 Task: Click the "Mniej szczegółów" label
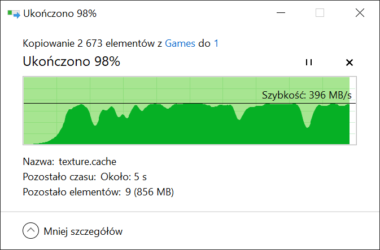click(x=83, y=231)
